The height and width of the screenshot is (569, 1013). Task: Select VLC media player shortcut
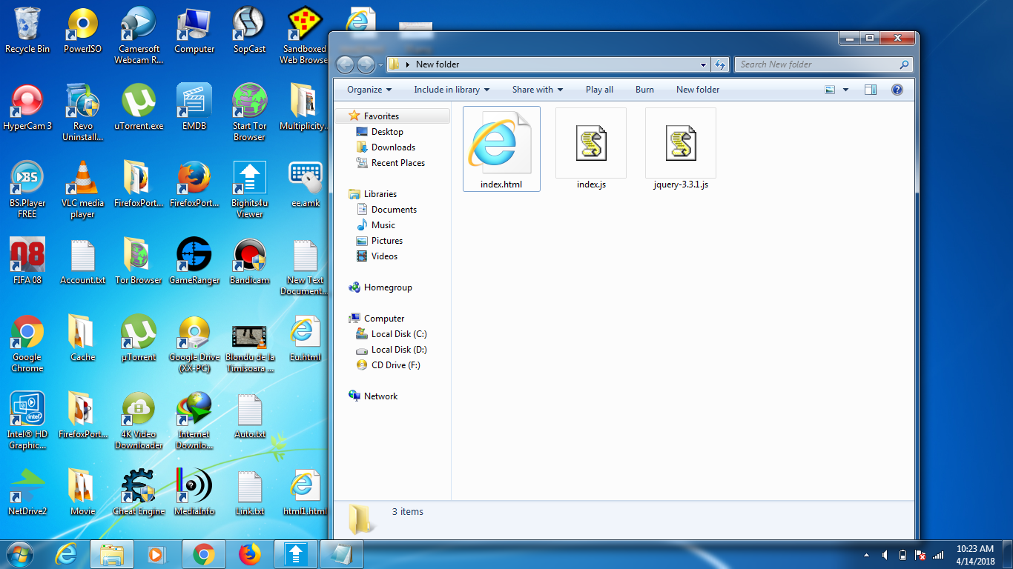[83, 190]
